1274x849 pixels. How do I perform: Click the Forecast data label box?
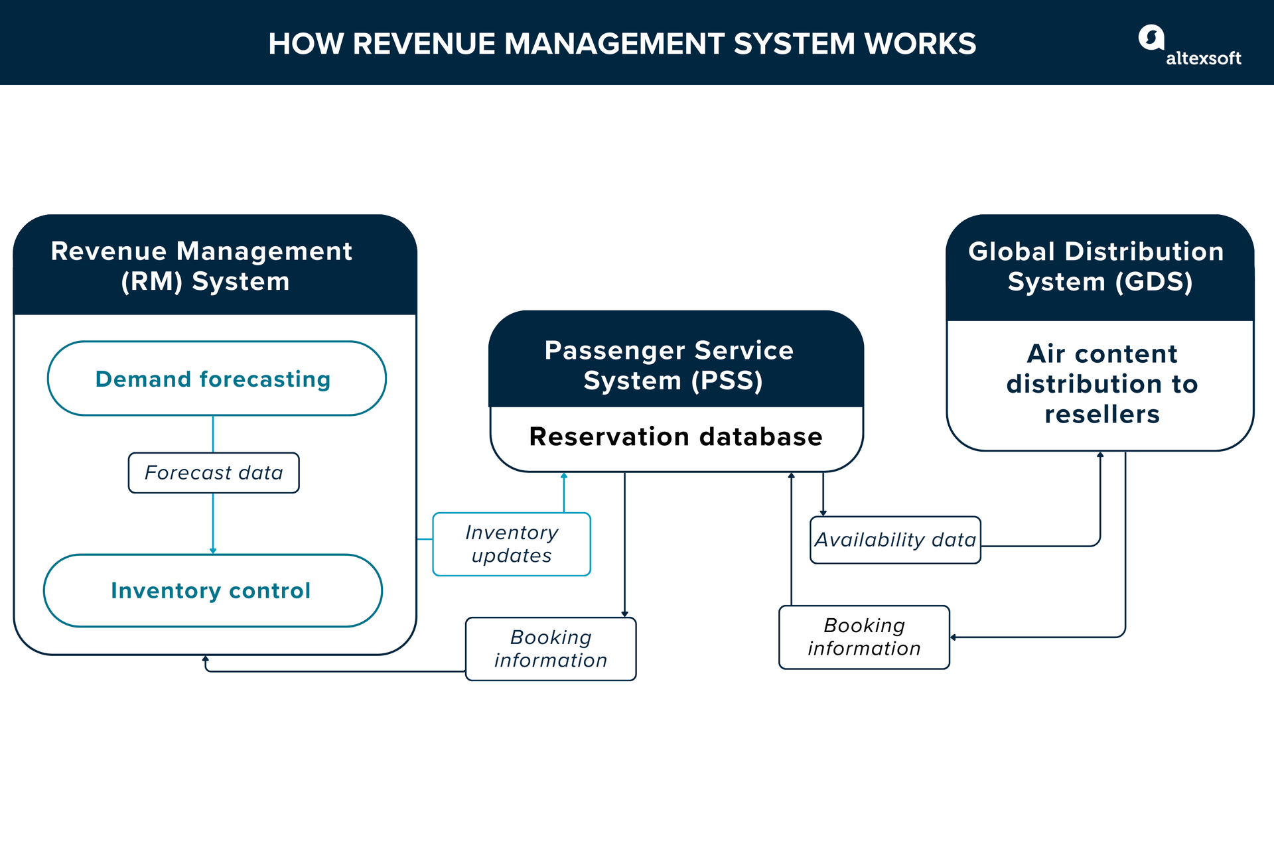pos(214,473)
